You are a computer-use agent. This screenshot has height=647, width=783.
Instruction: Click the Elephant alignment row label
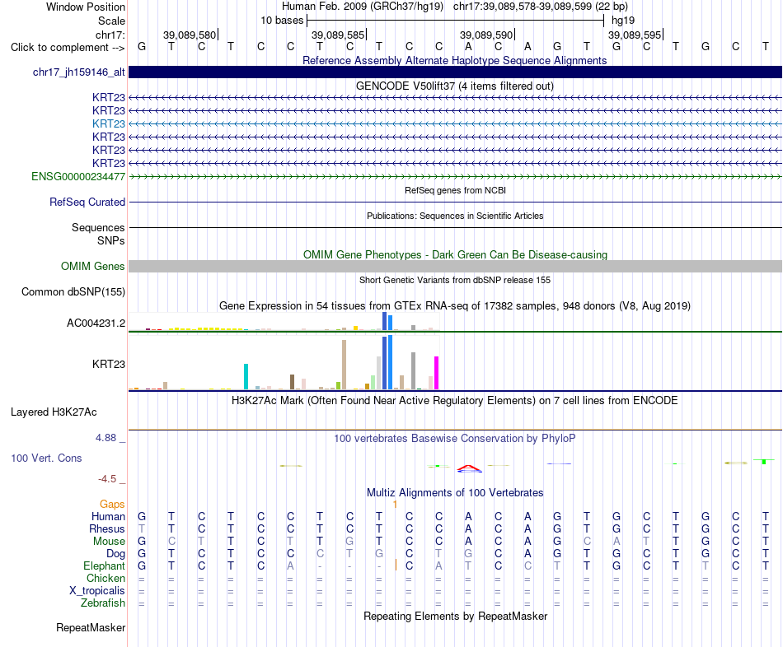[104, 566]
